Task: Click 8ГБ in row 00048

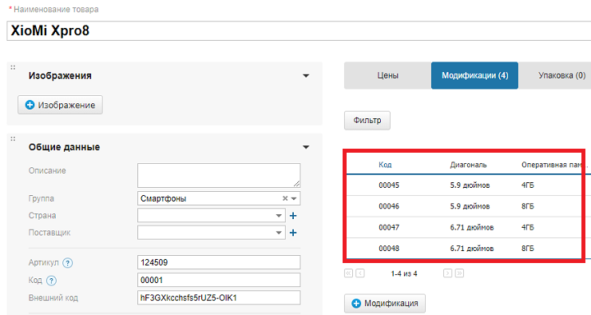Action: (x=528, y=249)
